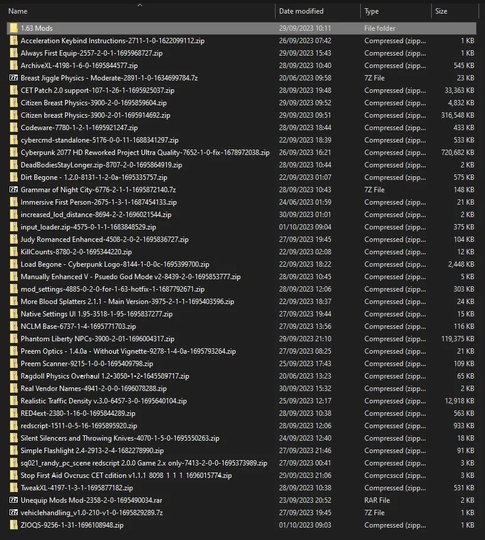Click the ArchiveXL zip file icon

click(x=14, y=66)
